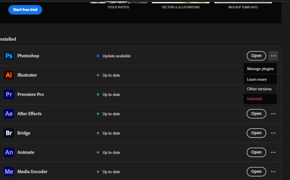Image resolution: width=290 pixels, height=180 pixels.
Task: Open more options for Animate
Action: pos(273,152)
